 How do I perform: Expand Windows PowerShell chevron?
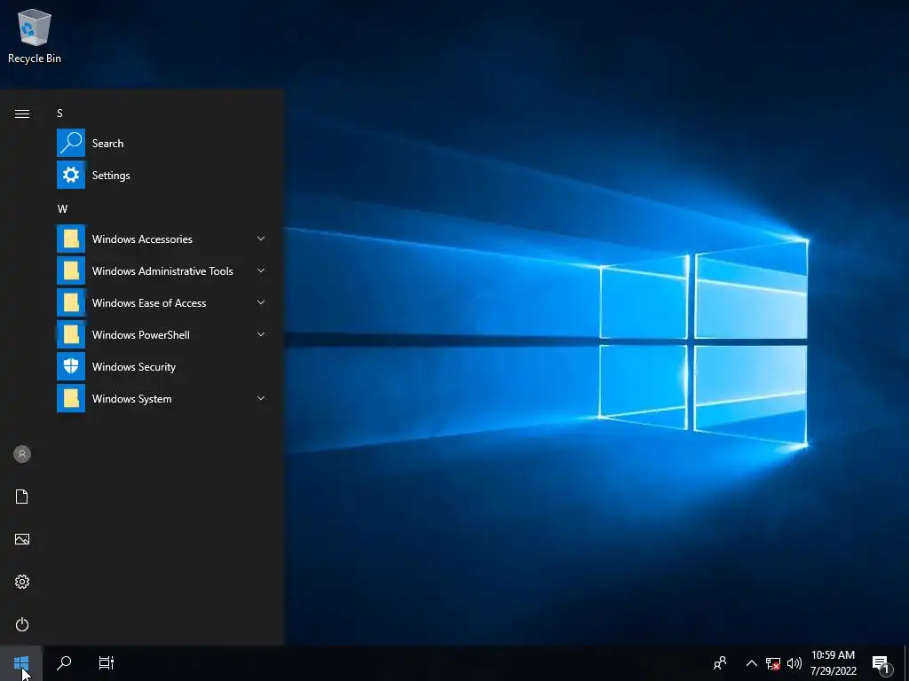[x=261, y=334]
